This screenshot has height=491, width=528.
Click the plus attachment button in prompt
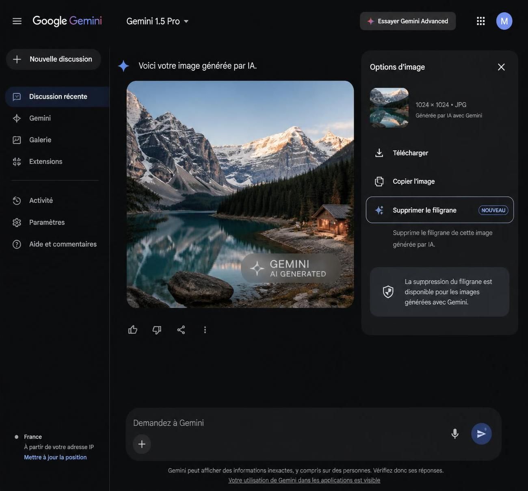coord(142,444)
